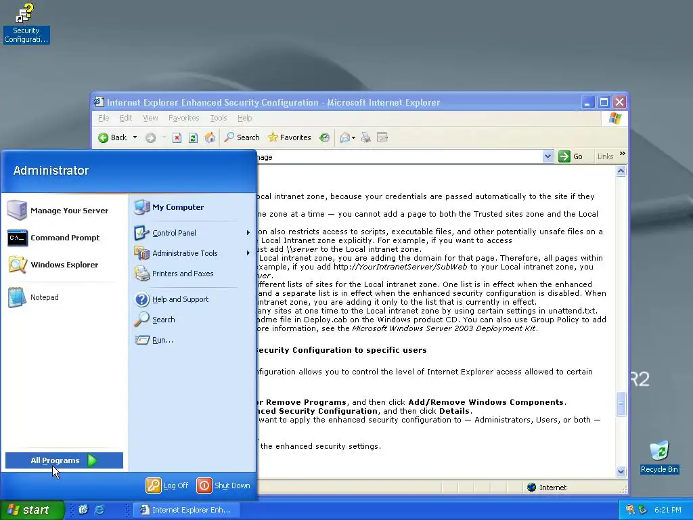Click the Back arrow icon in Internet Explorer

(103, 137)
